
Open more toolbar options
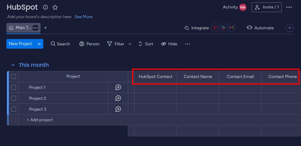pyautogui.click(x=187, y=44)
